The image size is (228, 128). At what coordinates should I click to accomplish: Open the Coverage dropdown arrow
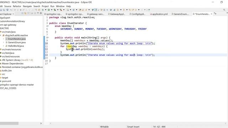58,10
